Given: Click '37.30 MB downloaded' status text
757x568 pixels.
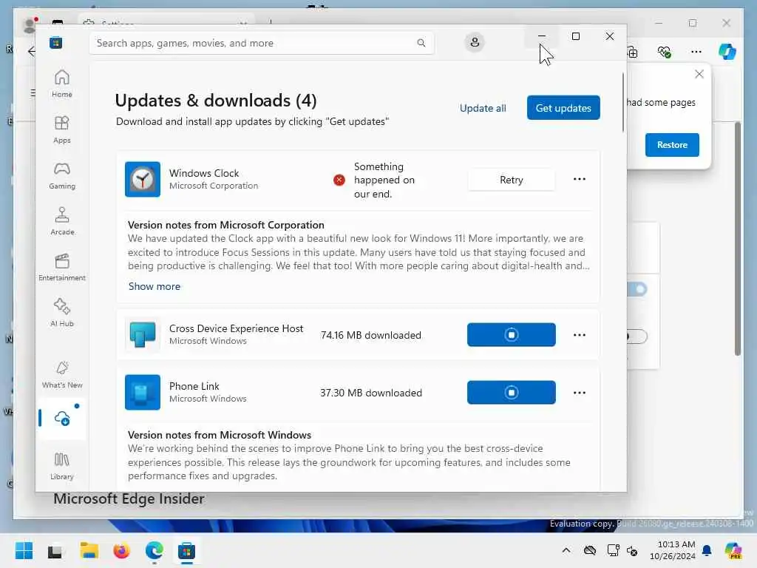Looking at the screenshot, I should click(x=371, y=393).
